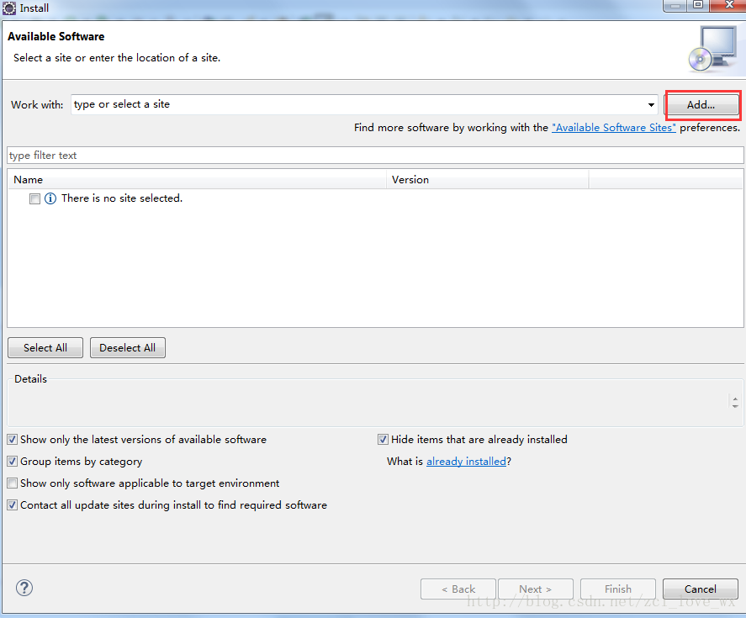Check the box next to 'There is no site selected'

[x=34, y=199]
